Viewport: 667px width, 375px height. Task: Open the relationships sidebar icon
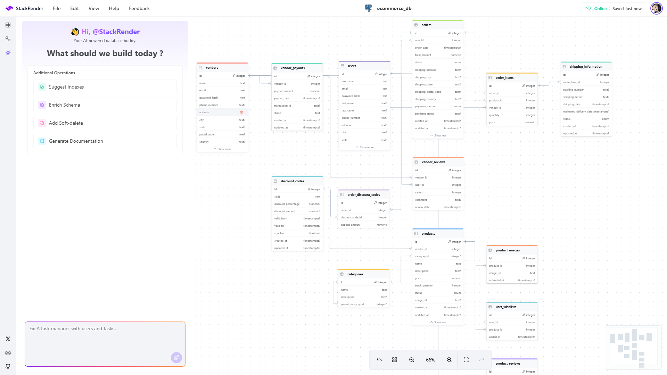tap(8, 39)
